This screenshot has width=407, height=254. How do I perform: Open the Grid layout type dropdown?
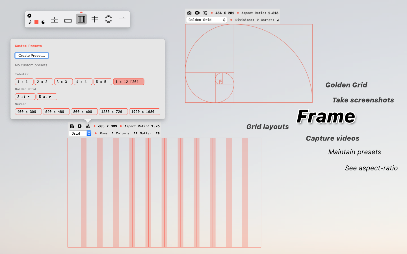coord(80,133)
